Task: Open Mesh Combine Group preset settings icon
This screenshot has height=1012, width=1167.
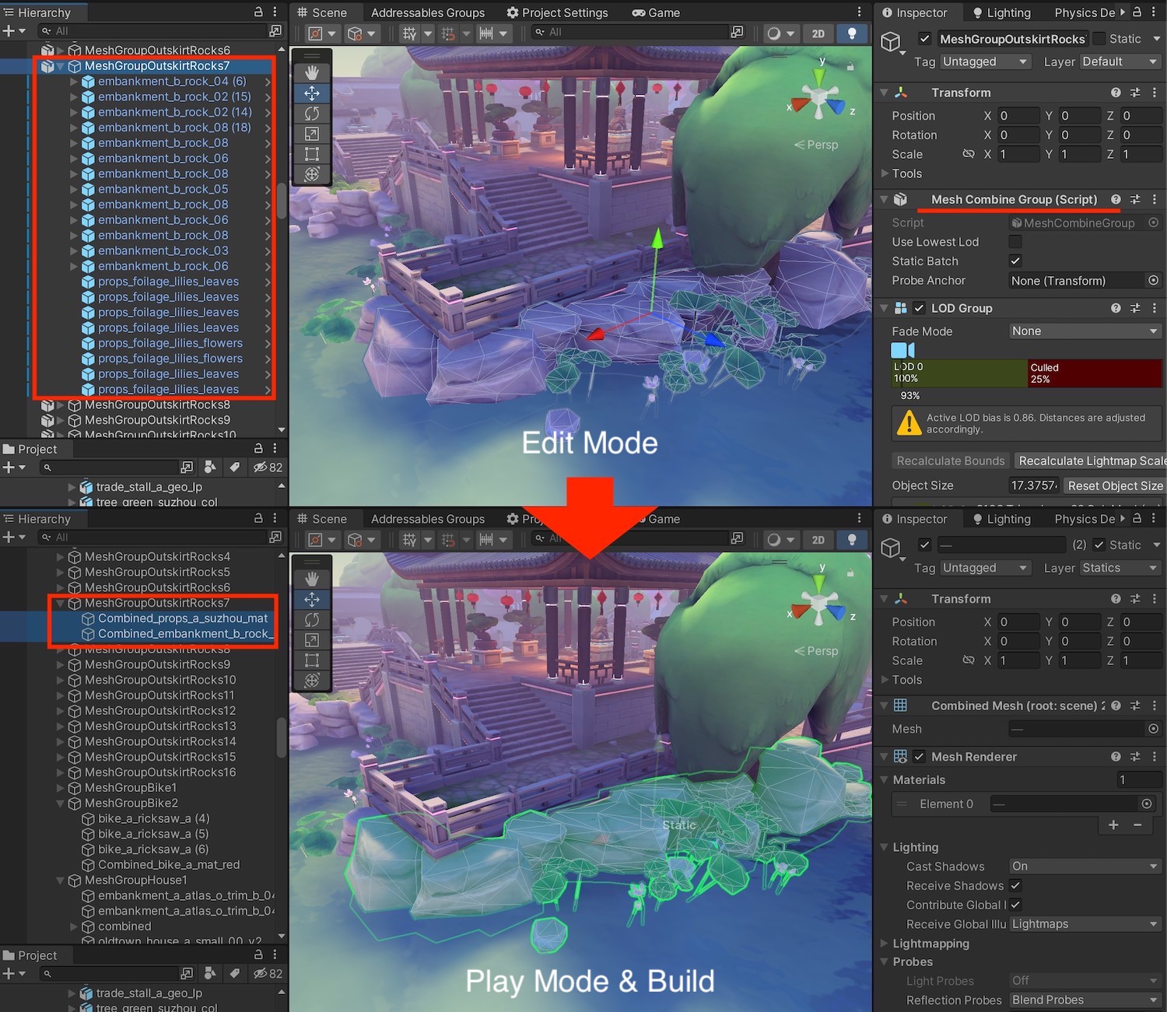Action: [1135, 200]
